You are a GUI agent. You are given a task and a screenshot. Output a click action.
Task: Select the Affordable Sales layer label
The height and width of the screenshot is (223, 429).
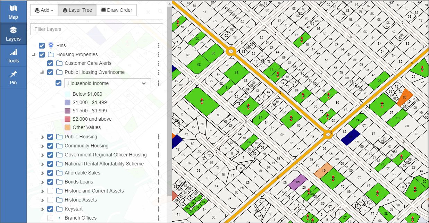click(82, 173)
